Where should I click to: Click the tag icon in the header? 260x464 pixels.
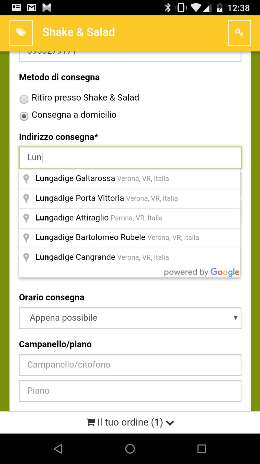coord(21,33)
